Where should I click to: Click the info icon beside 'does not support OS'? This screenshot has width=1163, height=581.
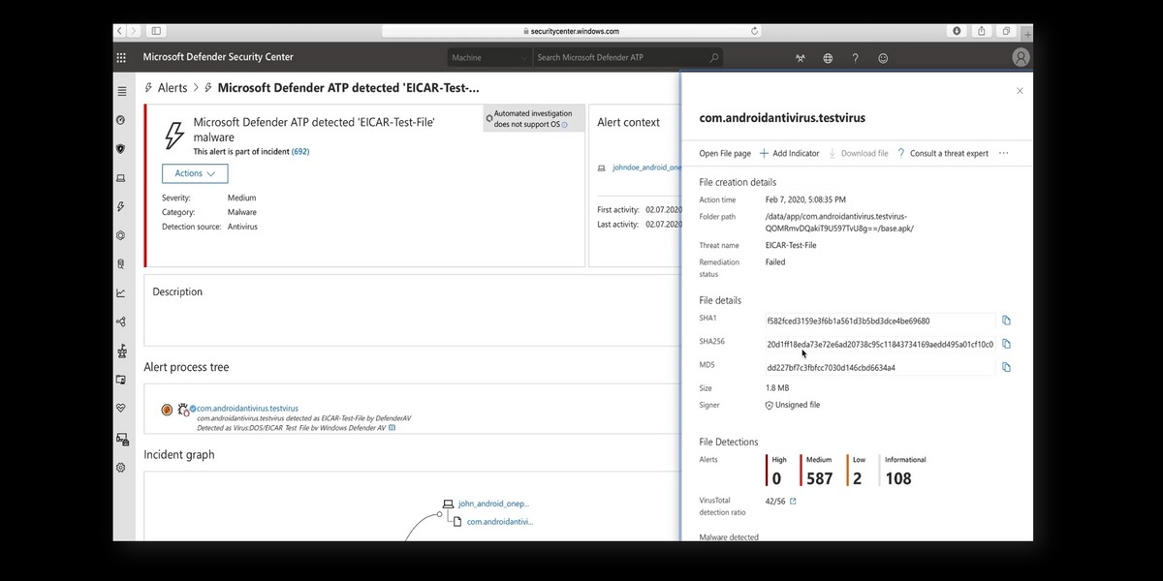[564, 125]
